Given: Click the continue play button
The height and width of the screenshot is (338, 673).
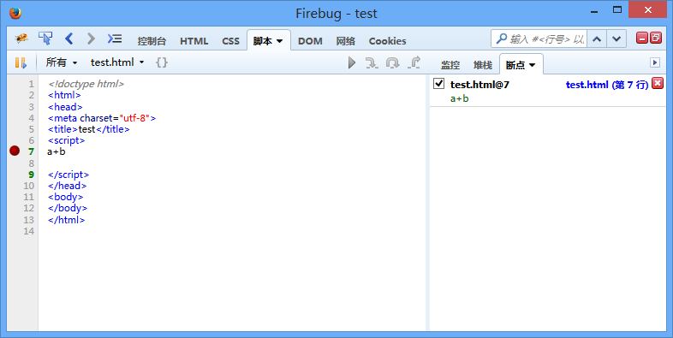Looking at the screenshot, I should coord(352,62).
